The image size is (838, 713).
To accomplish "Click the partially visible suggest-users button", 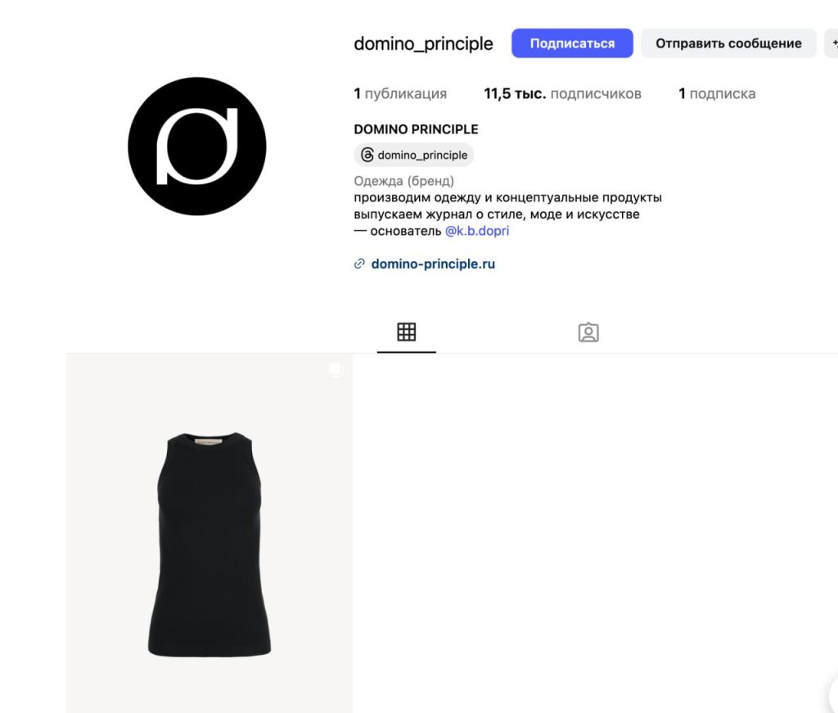I will coord(831,43).
